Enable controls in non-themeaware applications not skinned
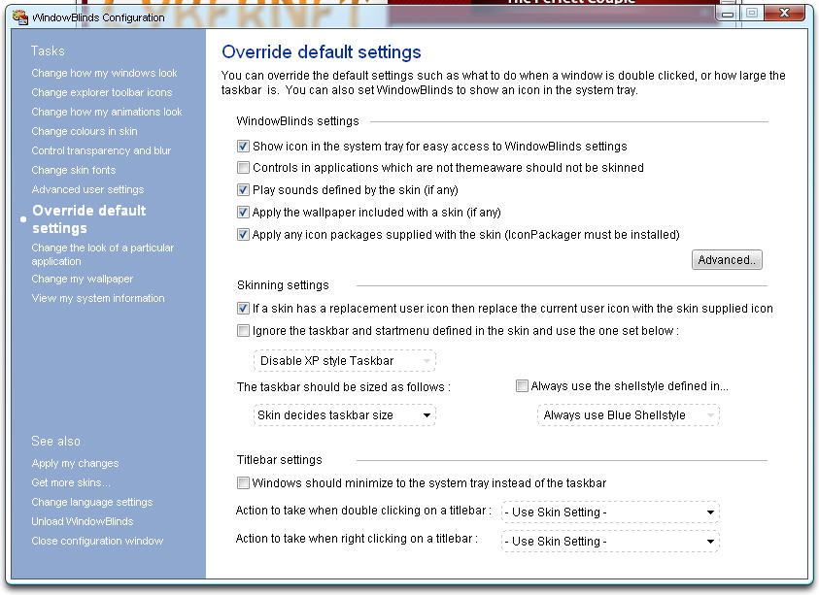 pos(243,168)
